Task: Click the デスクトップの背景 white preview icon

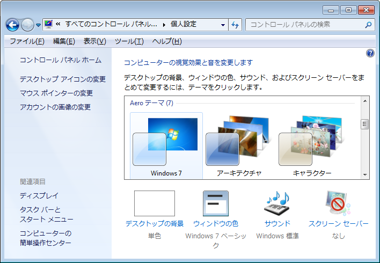Action: tap(155, 203)
